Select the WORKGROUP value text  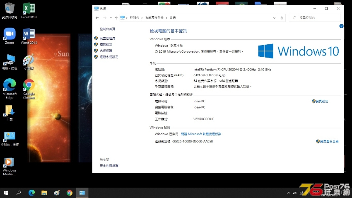click(x=204, y=119)
